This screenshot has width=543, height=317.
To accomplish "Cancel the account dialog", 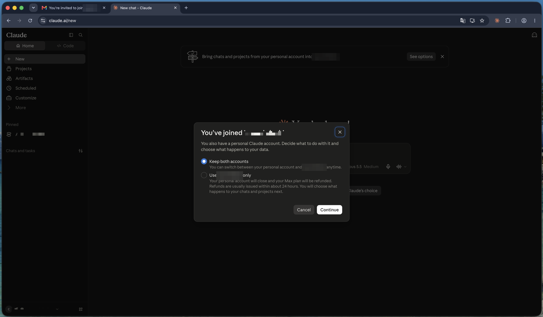I will tap(304, 209).
